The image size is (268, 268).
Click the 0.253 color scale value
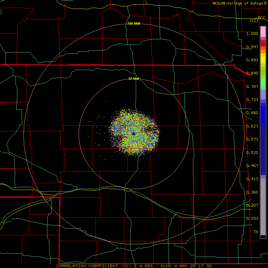[252, 219]
